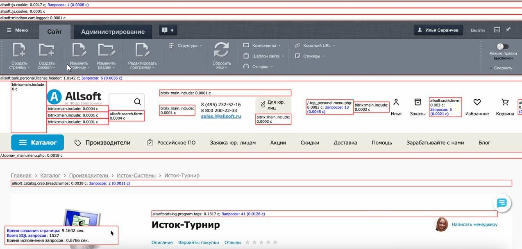Click Изменить страницу icon

[x=79, y=50]
